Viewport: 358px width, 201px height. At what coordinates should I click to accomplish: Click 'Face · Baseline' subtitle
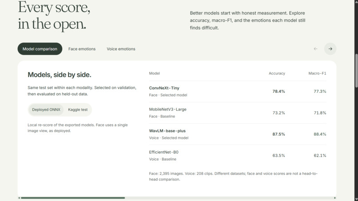pos(162,116)
